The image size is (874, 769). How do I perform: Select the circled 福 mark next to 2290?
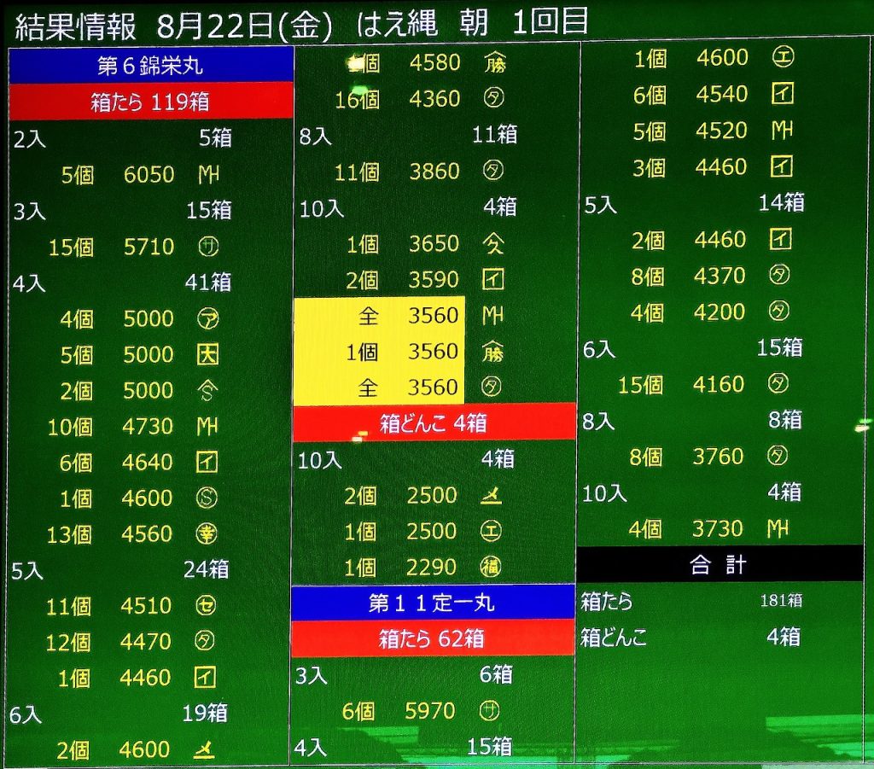(492, 567)
